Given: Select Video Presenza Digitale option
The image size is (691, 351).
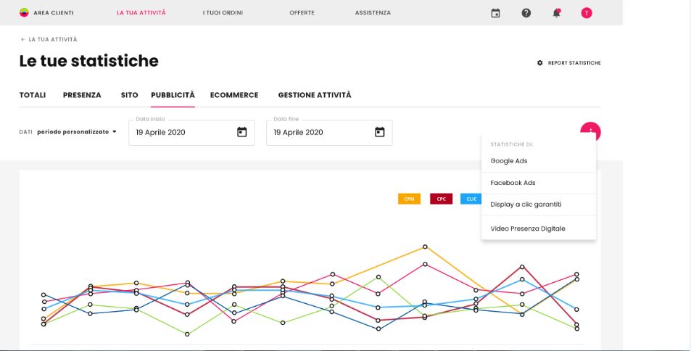Looking at the screenshot, I should coord(527,228).
